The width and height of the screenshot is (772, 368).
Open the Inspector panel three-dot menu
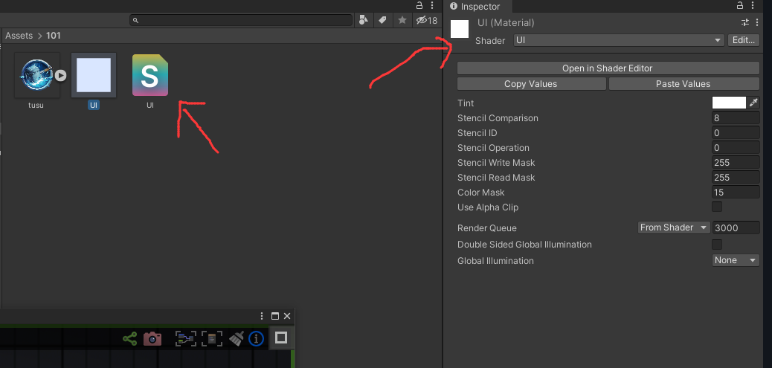point(753,5)
